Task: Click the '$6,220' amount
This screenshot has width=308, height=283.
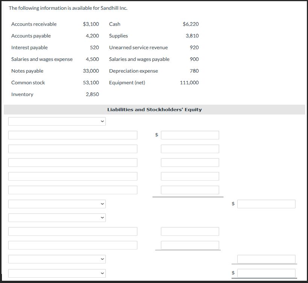Action: click(191, 24)
